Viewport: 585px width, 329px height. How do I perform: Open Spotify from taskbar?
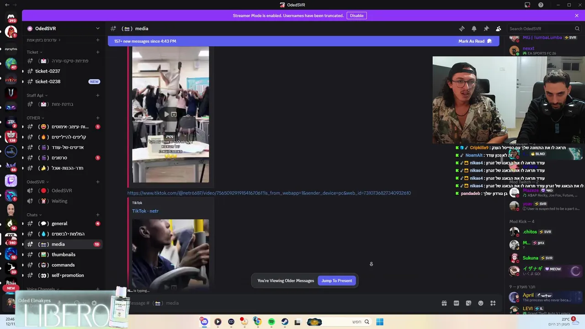271,322
